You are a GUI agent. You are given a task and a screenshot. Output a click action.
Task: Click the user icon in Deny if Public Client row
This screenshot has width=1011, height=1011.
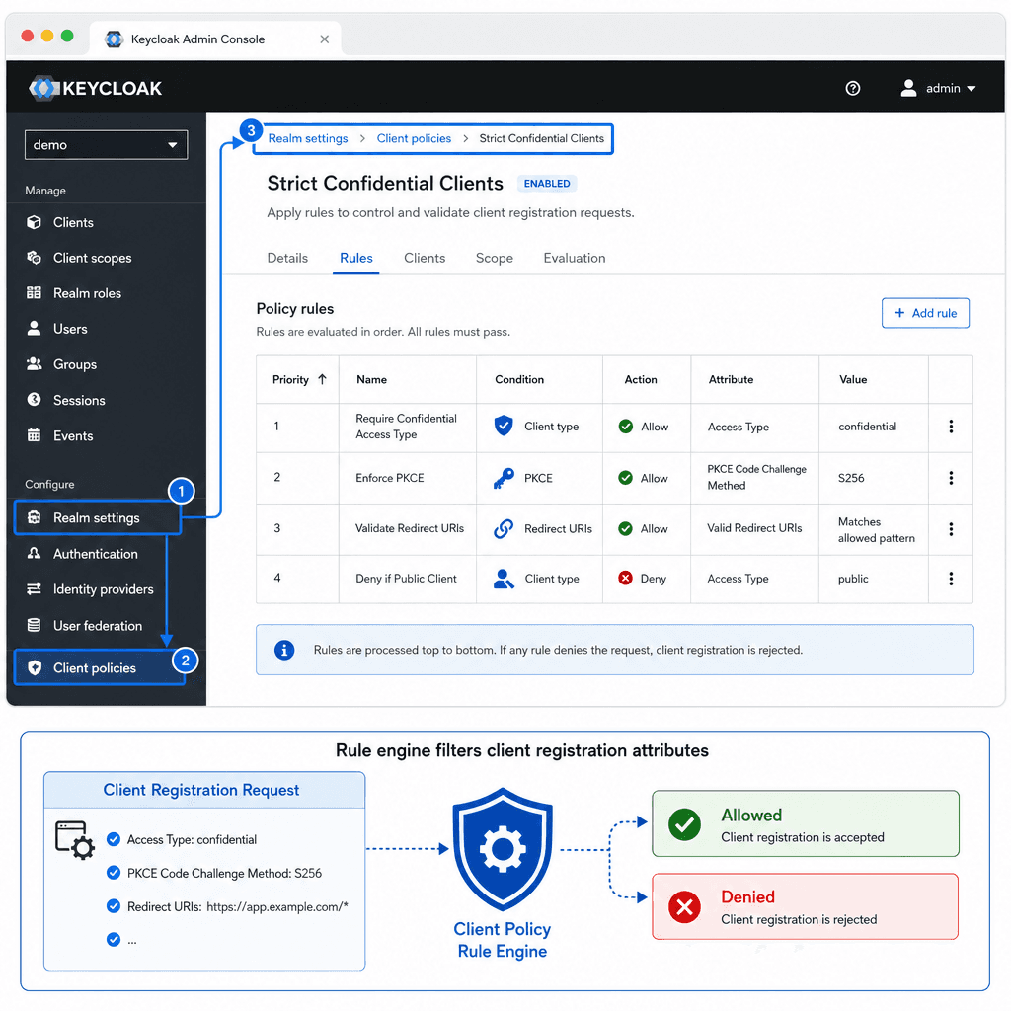tap(504, 579)
